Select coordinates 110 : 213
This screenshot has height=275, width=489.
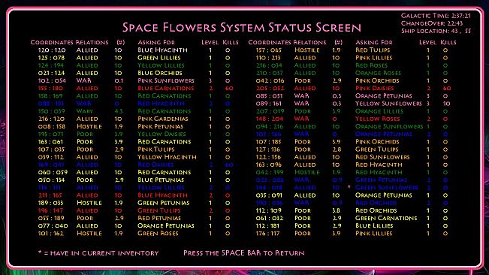267,58
